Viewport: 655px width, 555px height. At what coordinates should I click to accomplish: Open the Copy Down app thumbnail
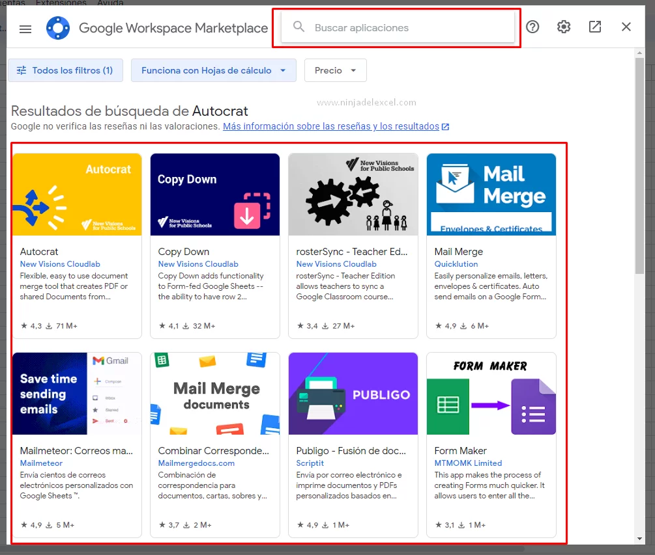pos(214,195)
